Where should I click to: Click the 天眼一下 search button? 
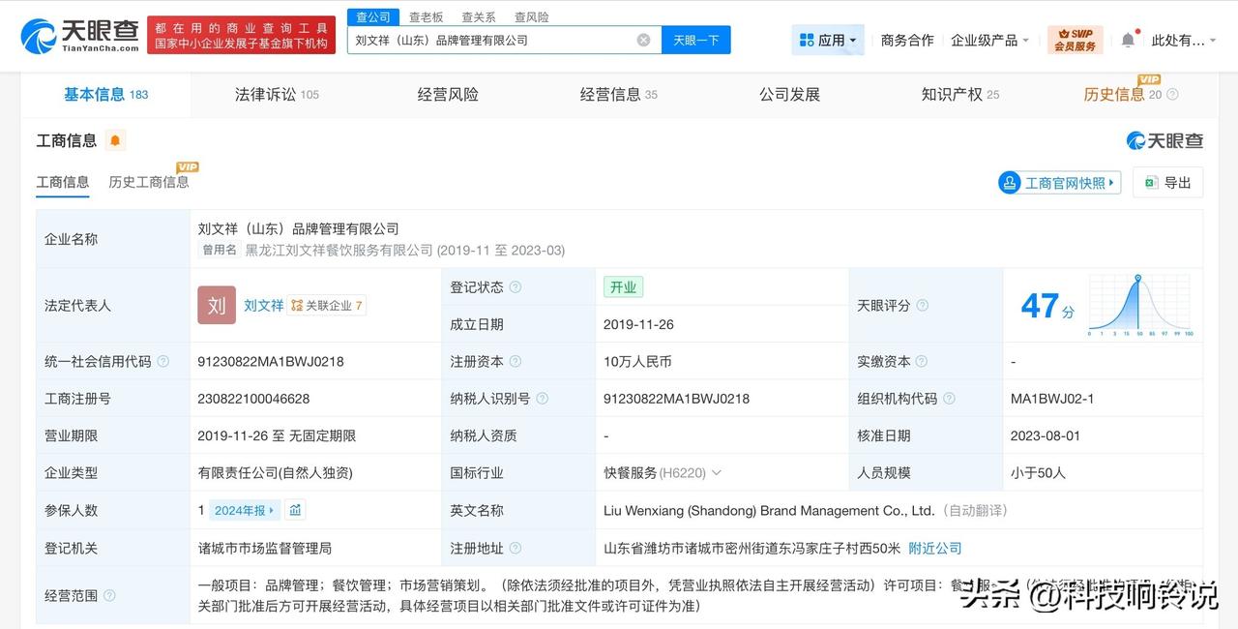[695, 40]
